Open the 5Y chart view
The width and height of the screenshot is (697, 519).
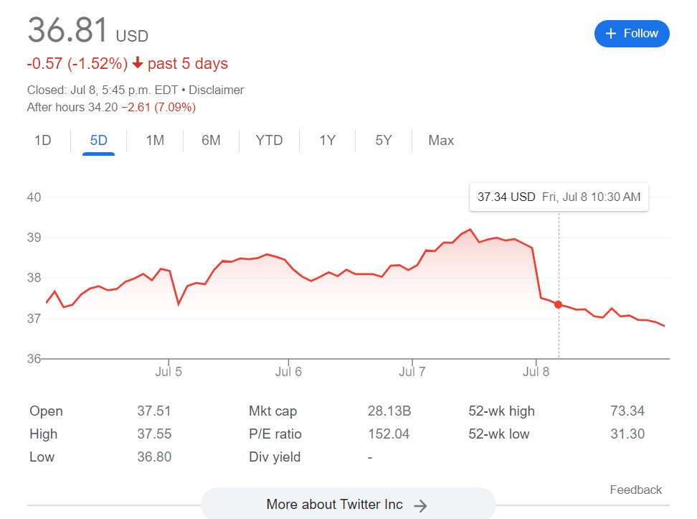pyautogui.click(x=384, y=141)
